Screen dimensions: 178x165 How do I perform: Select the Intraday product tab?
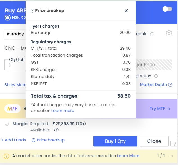point(15,34)
